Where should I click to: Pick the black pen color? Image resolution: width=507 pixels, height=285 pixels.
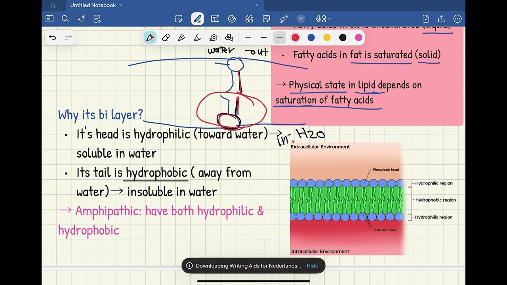pyautogui.click(x=343, y=38)
